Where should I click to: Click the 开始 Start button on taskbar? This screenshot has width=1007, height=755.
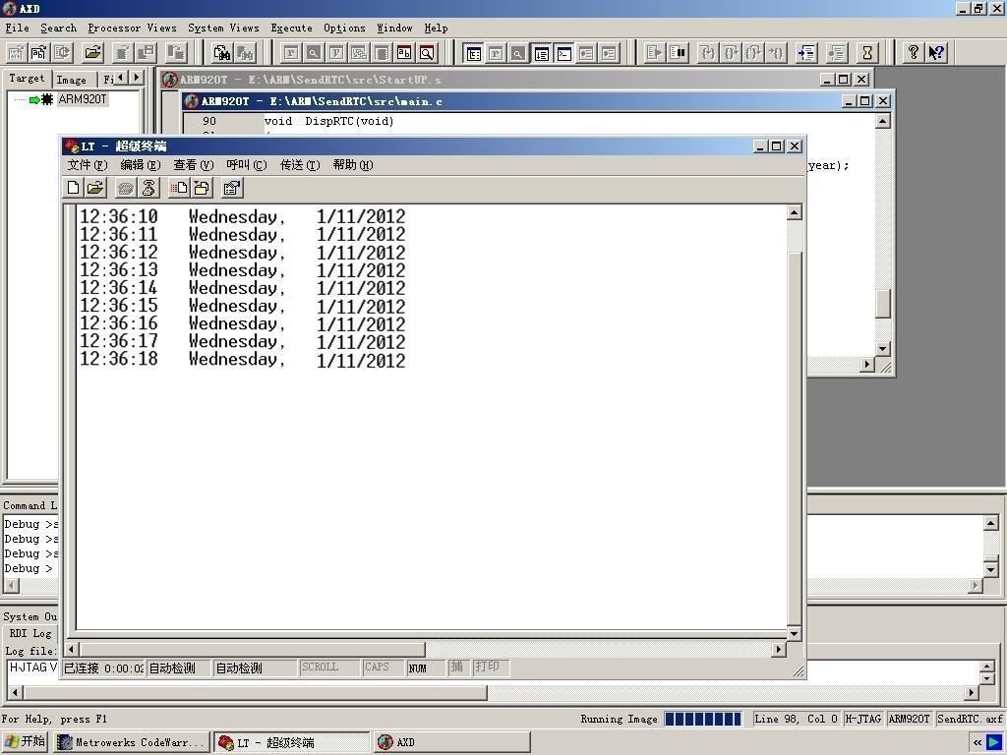click(x=25, y=742)
